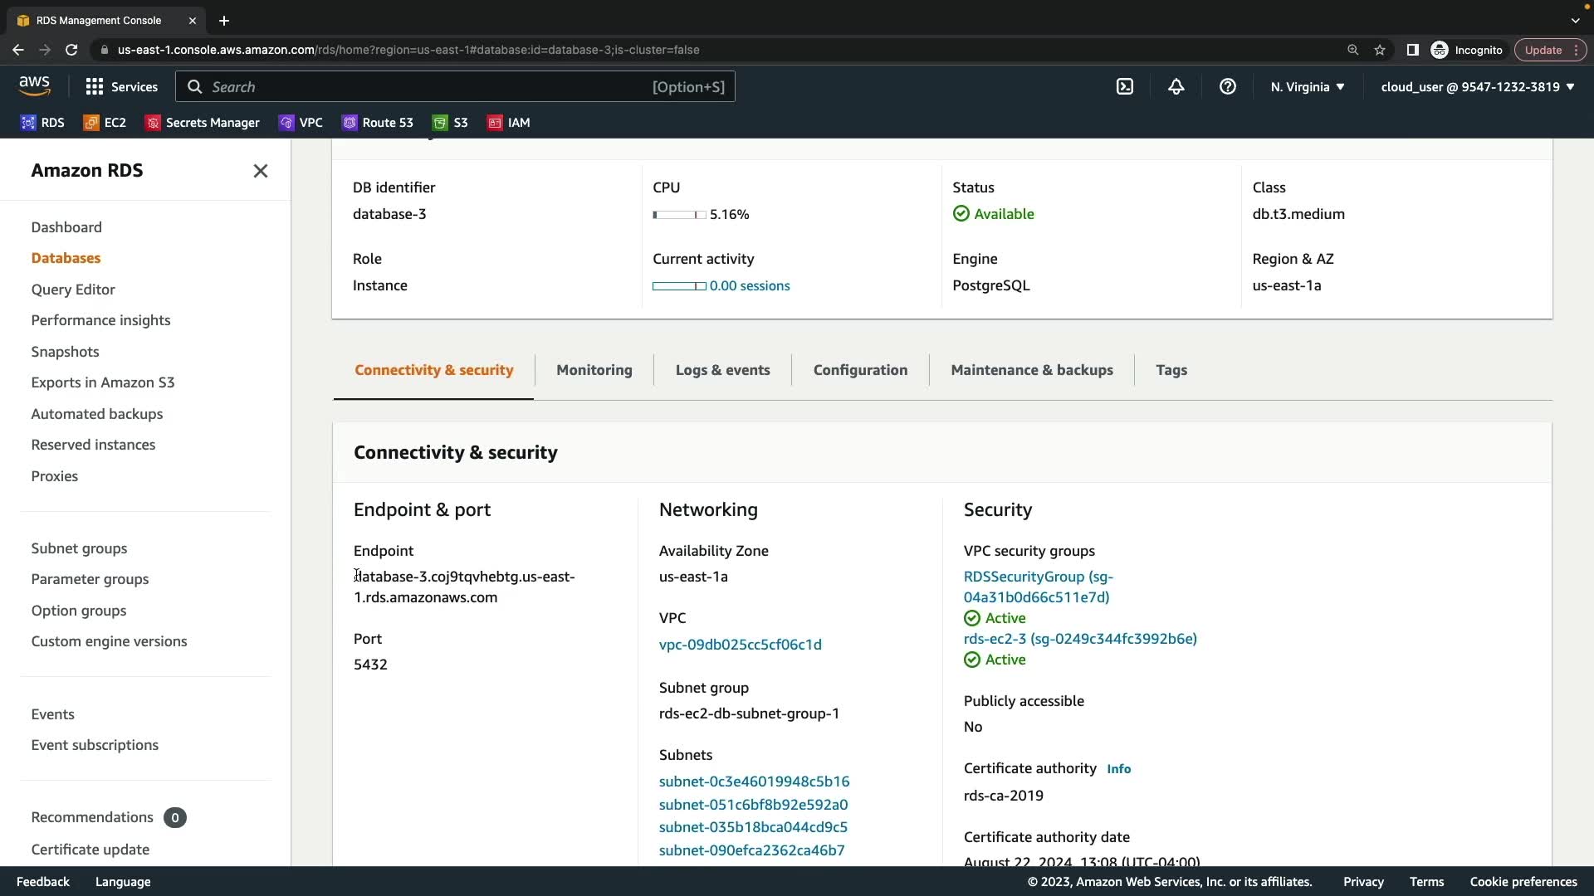
Task: Close the Amazon RDS side navigation
Action: 260,171
